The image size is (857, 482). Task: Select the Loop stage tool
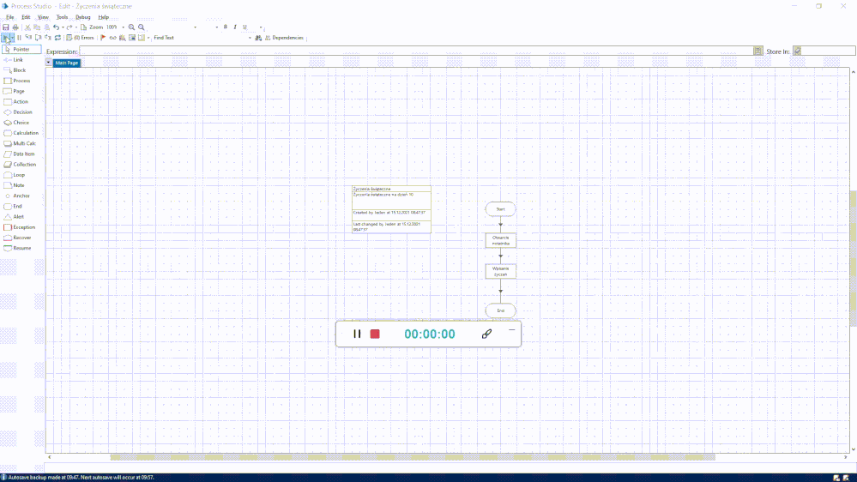click(19, 175)
